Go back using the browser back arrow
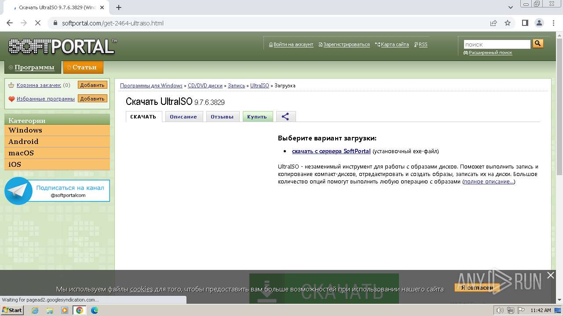 coord(10,23)
